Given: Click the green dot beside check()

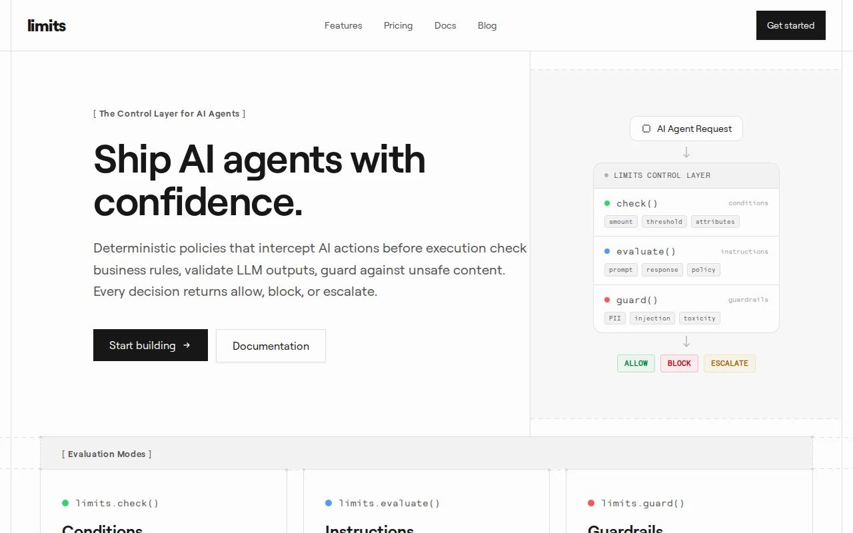Looking at the screenshot, I should [607, 203].
